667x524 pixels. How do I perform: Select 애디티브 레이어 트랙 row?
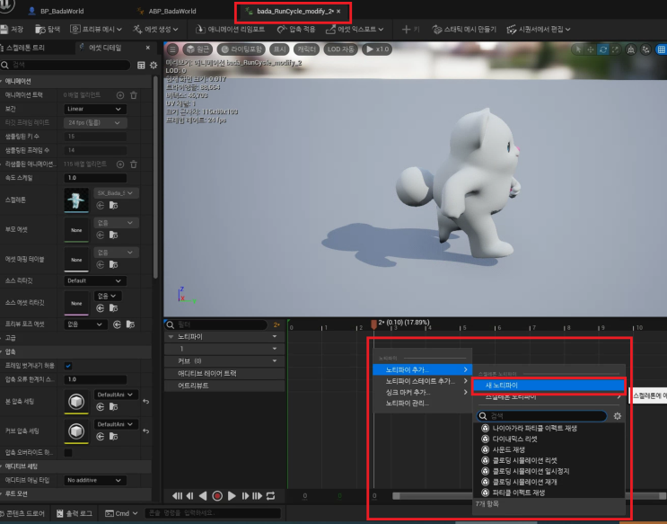[224, 374]
